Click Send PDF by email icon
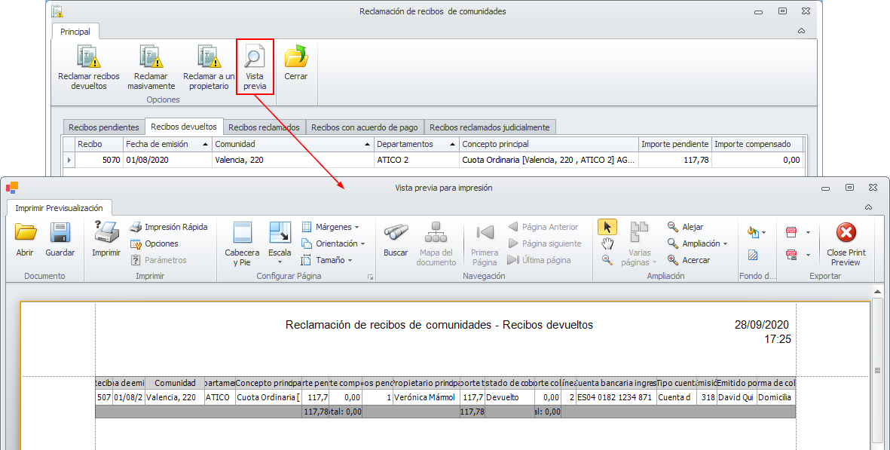Viewport: 890px width, 450px height. tap(791, 254)
